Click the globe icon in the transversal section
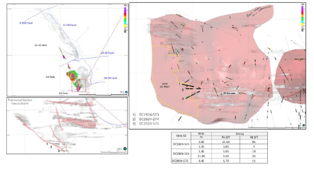Screen dimensions: 314x174 point(125,149)
